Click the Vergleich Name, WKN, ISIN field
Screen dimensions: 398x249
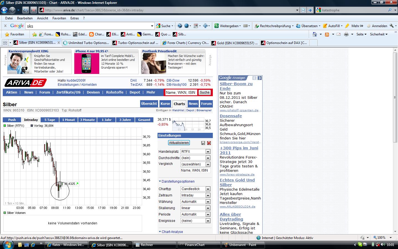[x=195, y=170]
